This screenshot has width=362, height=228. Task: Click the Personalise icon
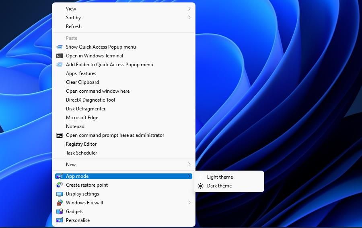pos(60,220)
